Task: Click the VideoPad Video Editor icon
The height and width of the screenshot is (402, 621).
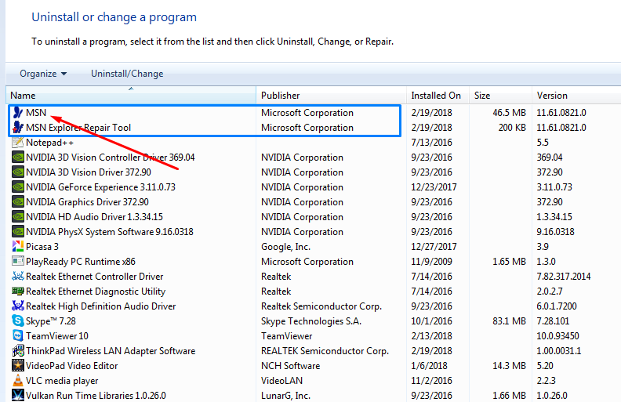Action: (18, 366)
